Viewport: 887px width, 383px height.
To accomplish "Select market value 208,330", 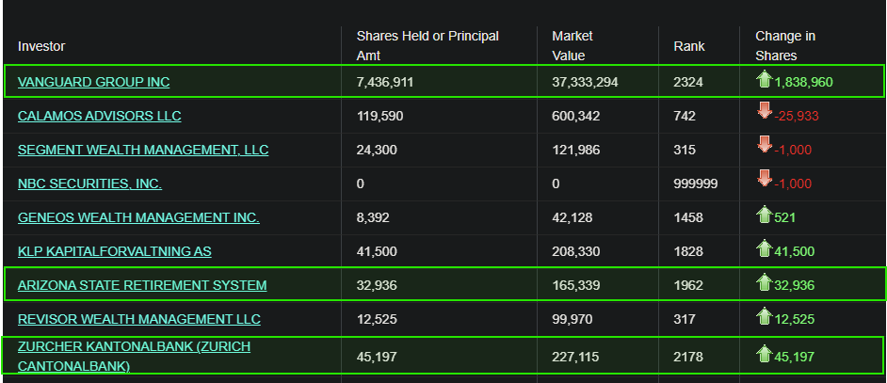I will 576,252.
